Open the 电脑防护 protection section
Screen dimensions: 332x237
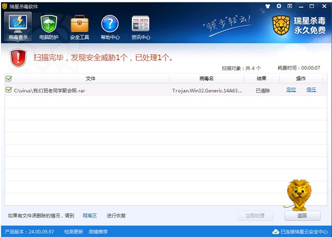(x=49, y=27)
